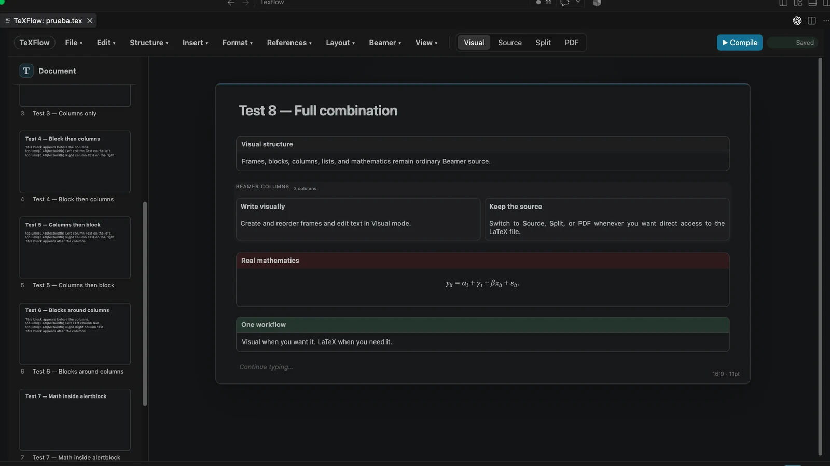830x466 pixels.
Task: Click the 'Switch to Source, Split' paragraph
Action: coord(607,227)
